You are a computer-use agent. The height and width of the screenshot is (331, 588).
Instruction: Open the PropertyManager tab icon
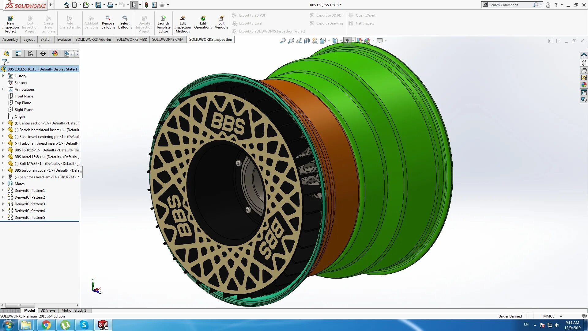coord(18,54)
